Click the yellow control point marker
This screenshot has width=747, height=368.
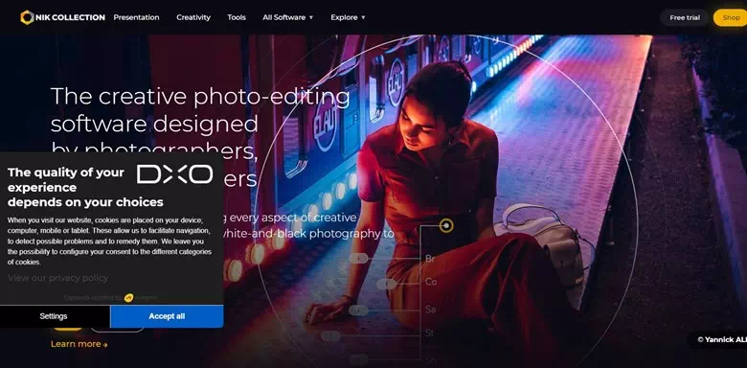pyautogui.click(x=446, y=225)
